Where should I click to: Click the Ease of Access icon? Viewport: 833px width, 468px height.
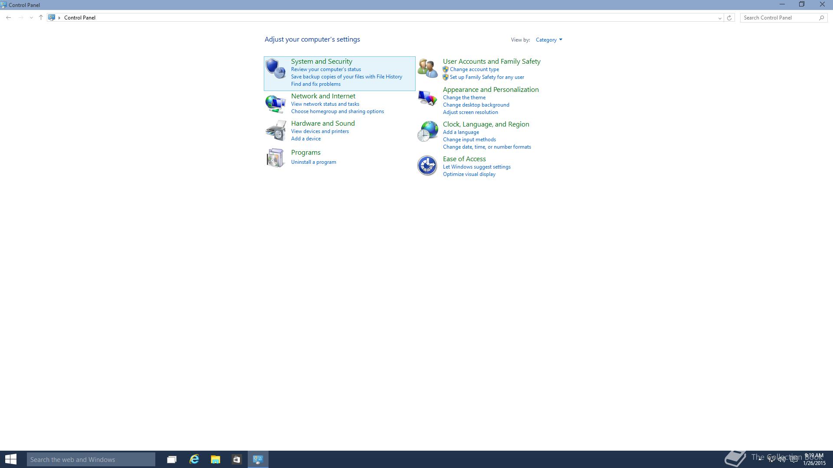[427, 166]
